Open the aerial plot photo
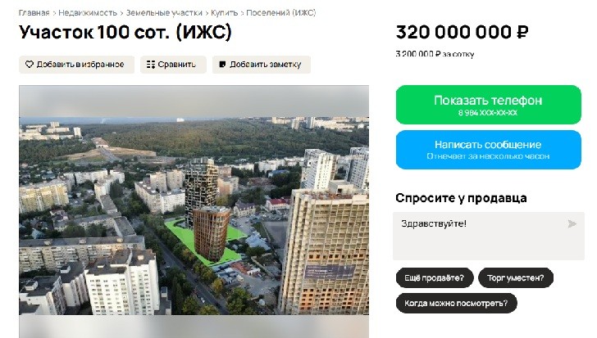 coord(194,201)
